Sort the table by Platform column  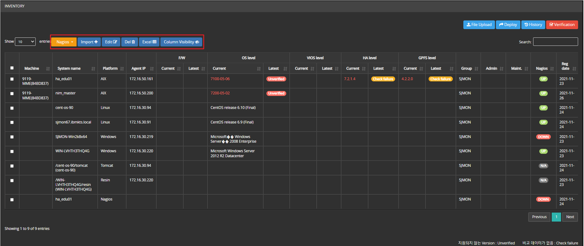[112, 68]
